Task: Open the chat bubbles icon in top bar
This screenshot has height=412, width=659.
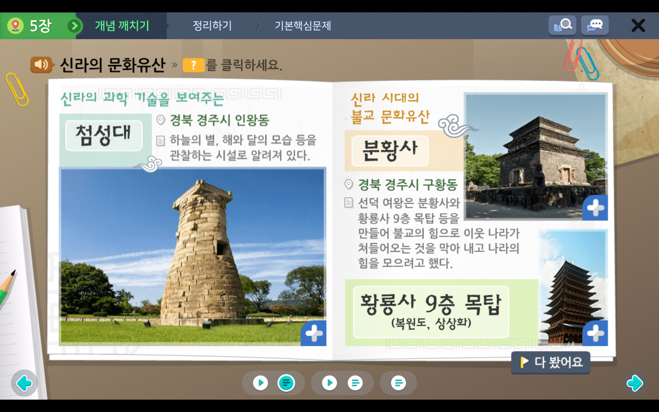Action: point(595,25)
